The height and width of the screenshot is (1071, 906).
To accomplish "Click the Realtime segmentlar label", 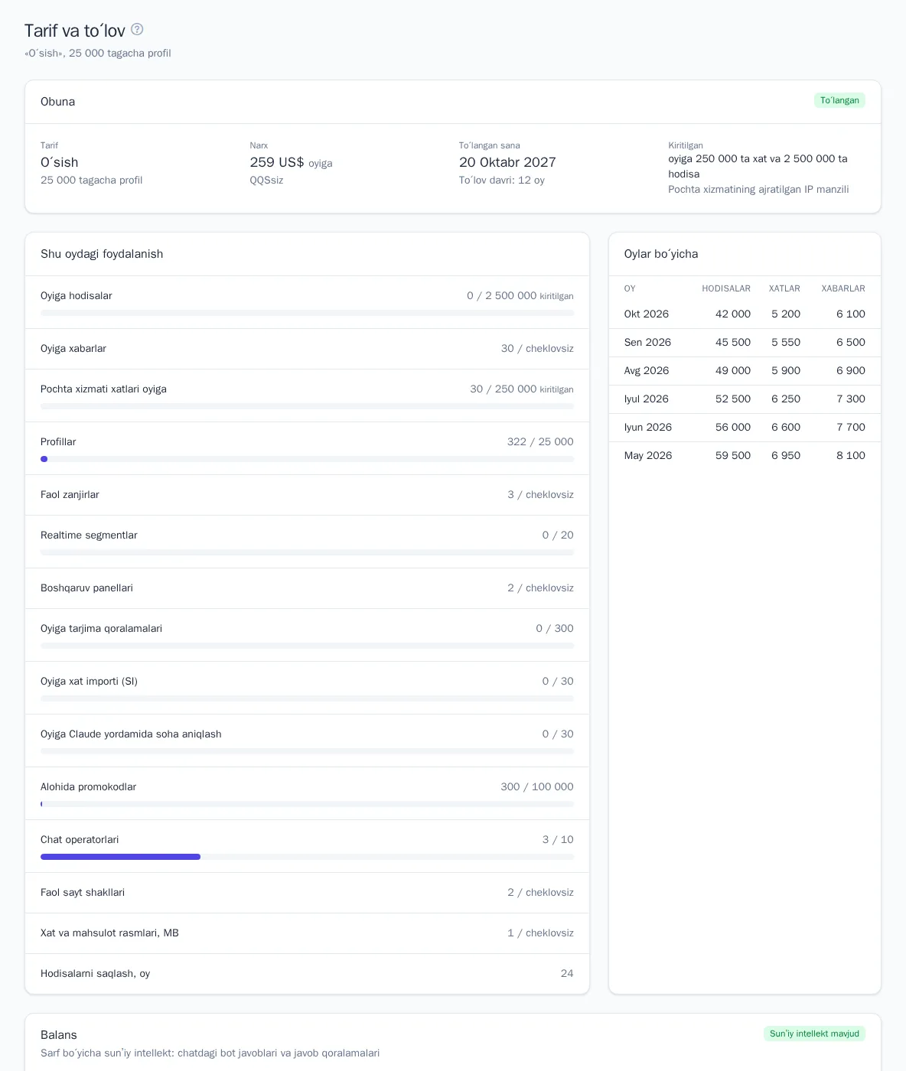I will [89, 535].
